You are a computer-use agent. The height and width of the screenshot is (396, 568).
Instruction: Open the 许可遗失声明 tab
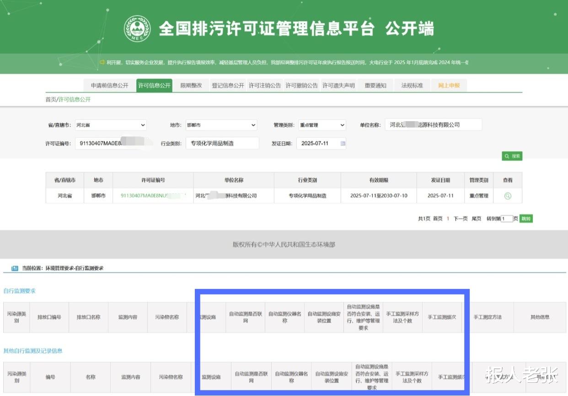[338, 86]
